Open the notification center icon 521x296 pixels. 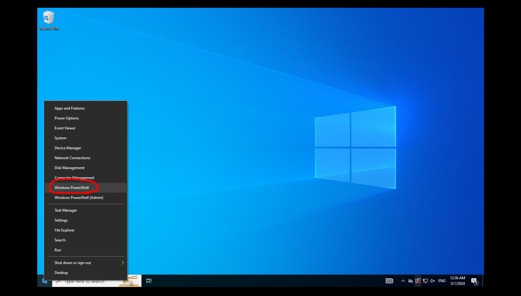pyautogui.click(x=474, y=281)
